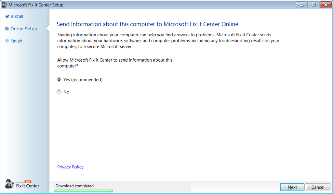Click the Install checkmark icon
This screenshot has height=194, width=333.
7,16
